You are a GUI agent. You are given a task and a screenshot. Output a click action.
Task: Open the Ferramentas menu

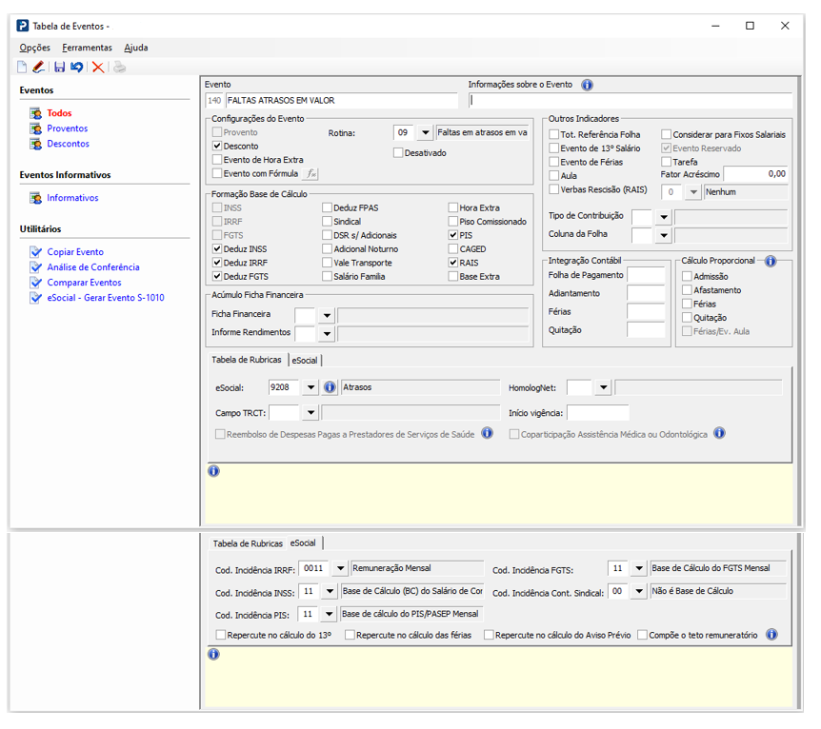(x=87, y=48)
